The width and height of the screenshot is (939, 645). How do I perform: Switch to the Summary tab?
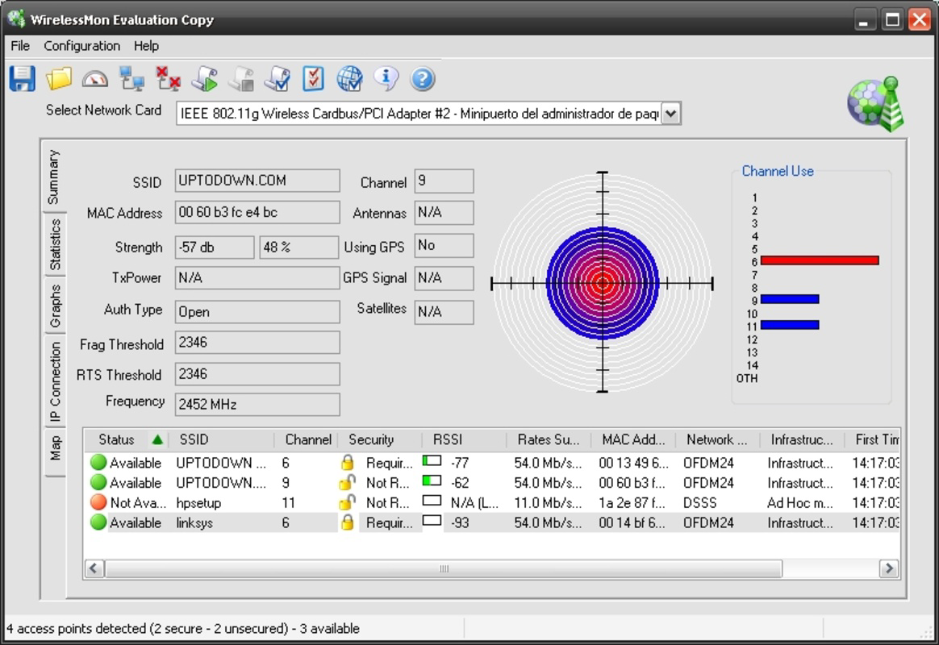click(x=54, y=177)
